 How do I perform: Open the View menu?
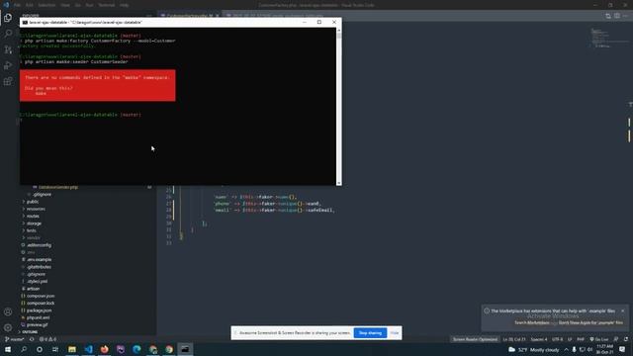[65, 5]
